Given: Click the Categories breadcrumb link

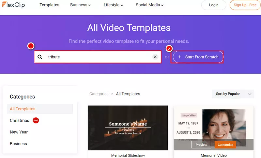Looking at the screenshot, I should [99, 94].
